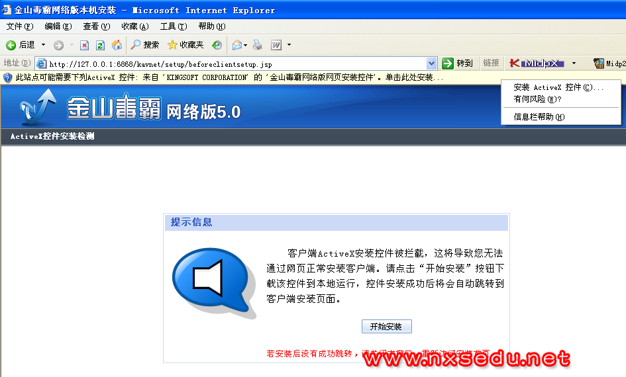The height and width of the screenshot is (377, 626).
Task: Stop page loading with the red X icon
Action: (x=84, y=46)
